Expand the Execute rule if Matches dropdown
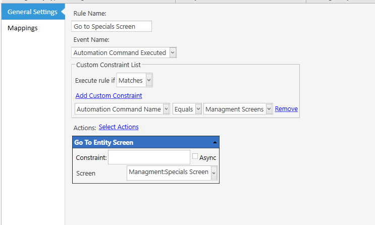 tap(149, 80)
